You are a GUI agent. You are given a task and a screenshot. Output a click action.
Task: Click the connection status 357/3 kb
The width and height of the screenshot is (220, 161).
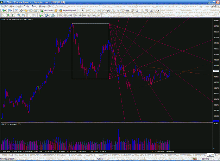pos(206,159)
